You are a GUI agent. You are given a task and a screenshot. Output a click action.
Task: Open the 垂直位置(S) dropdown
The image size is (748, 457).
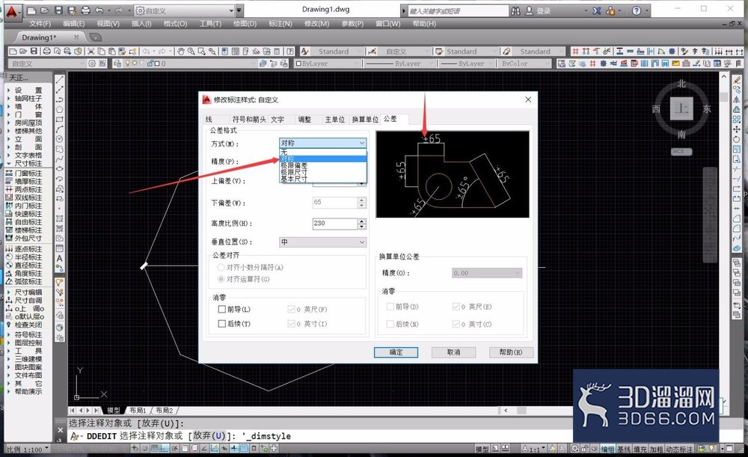click(x=323, y=242)
